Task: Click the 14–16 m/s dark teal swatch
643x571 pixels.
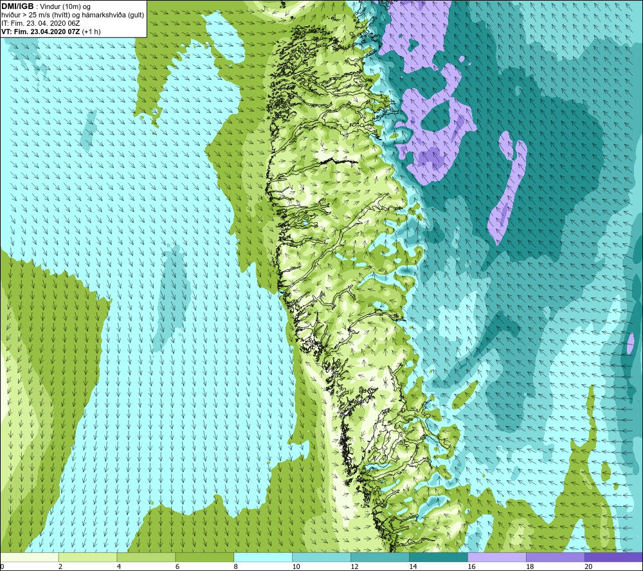Action: [x=439, y=557]
